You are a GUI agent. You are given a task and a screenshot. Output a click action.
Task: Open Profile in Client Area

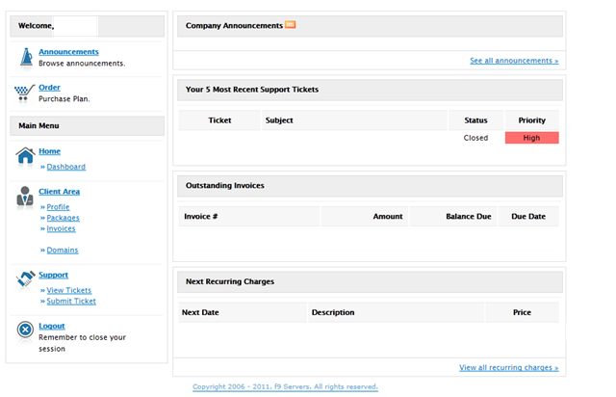(58, 207)
